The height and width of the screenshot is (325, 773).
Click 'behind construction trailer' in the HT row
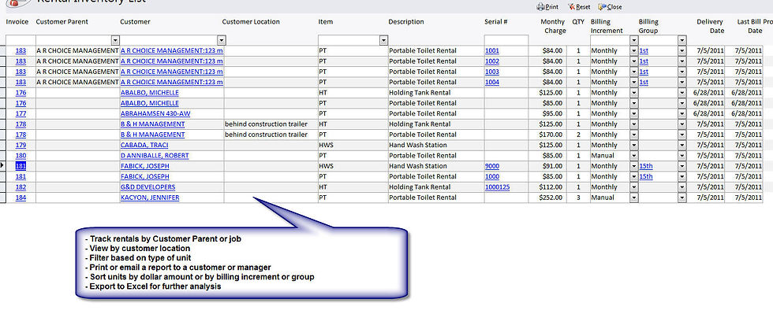pyautogui.click(x=267, y=124)
